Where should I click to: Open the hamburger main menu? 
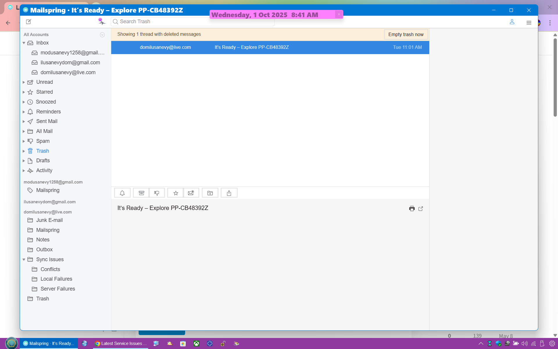[529, 22]
